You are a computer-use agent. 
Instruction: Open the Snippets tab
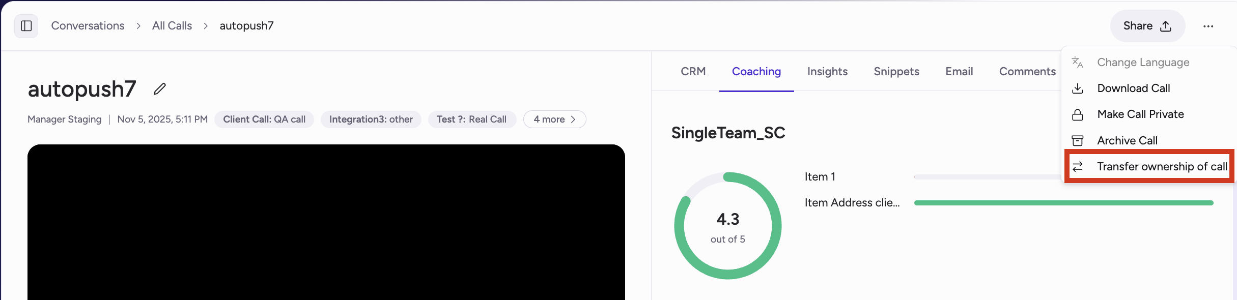coord(896,71)
